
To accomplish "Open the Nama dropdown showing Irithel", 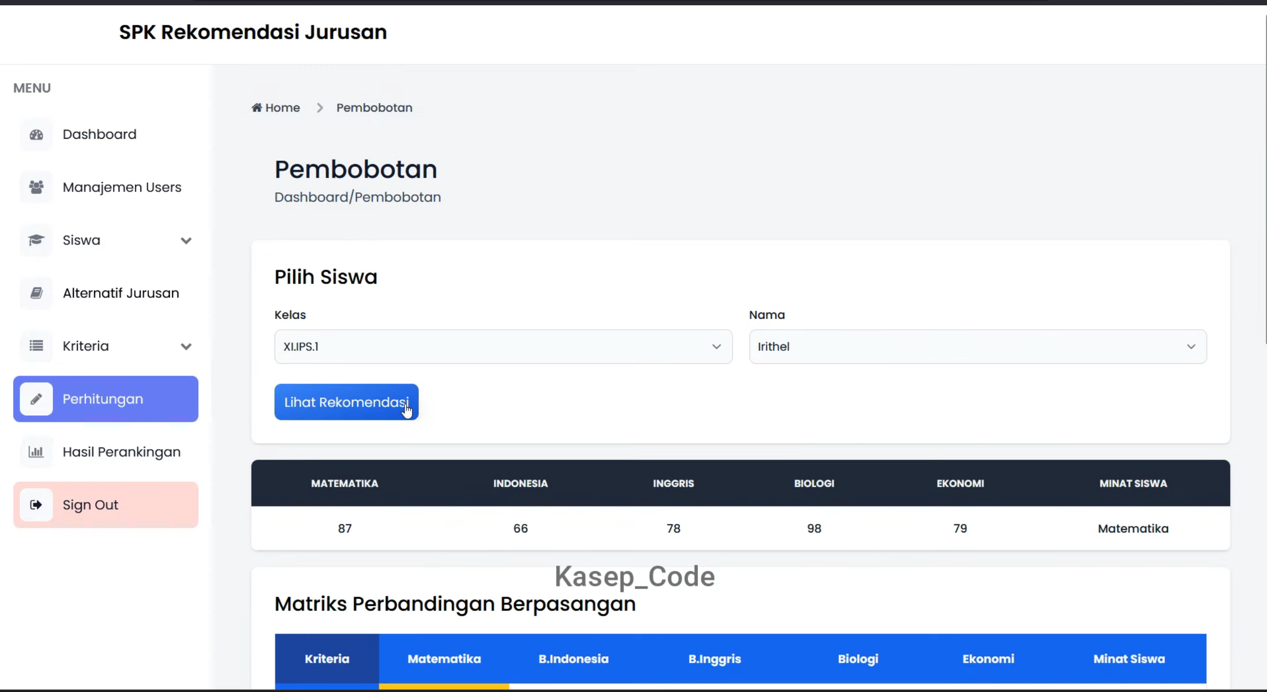I will tap(978, 346).
